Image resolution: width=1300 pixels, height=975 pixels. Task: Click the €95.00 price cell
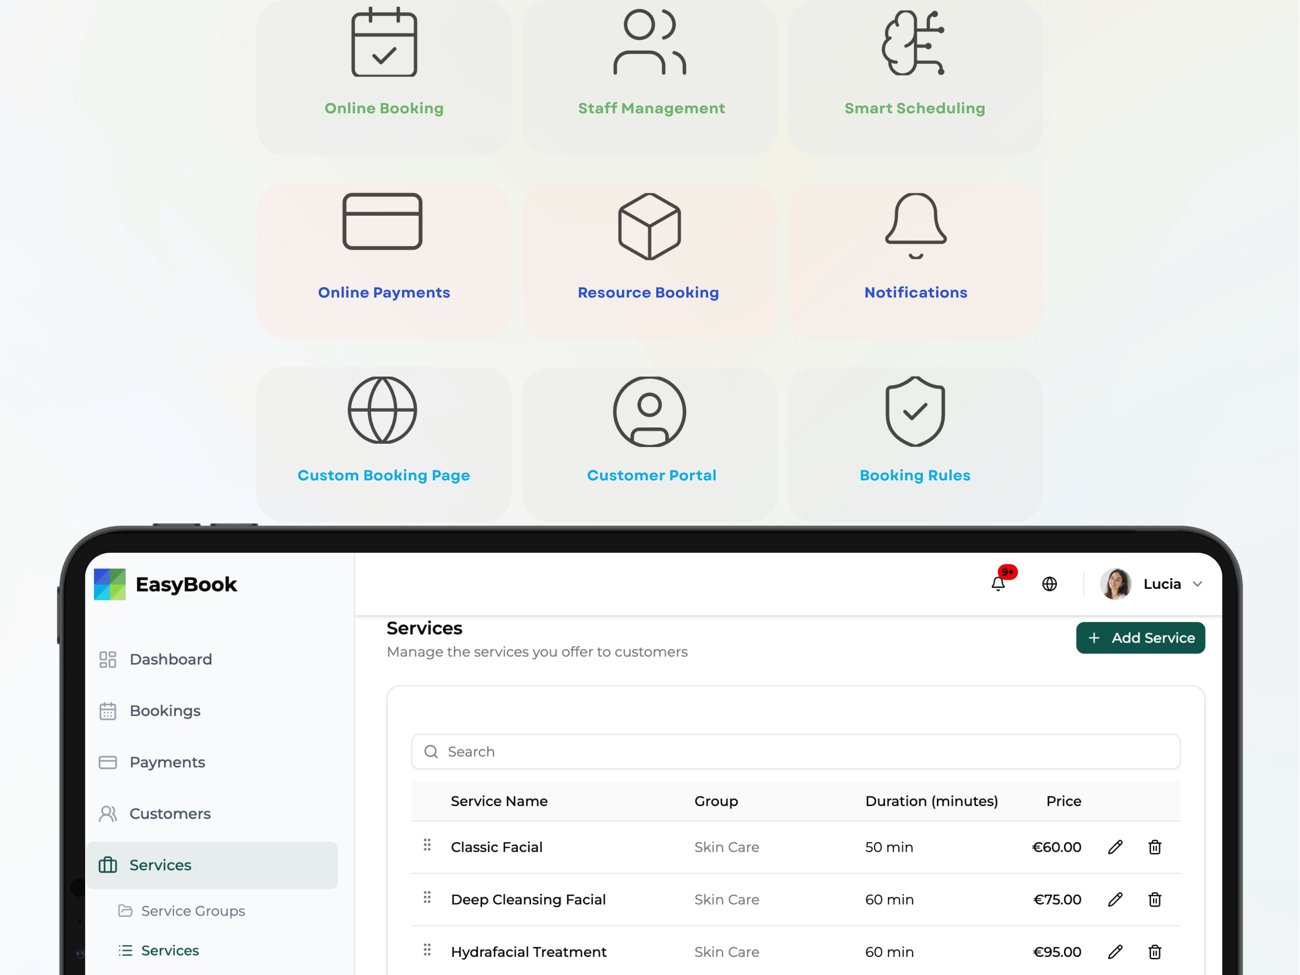(1057, 952)
